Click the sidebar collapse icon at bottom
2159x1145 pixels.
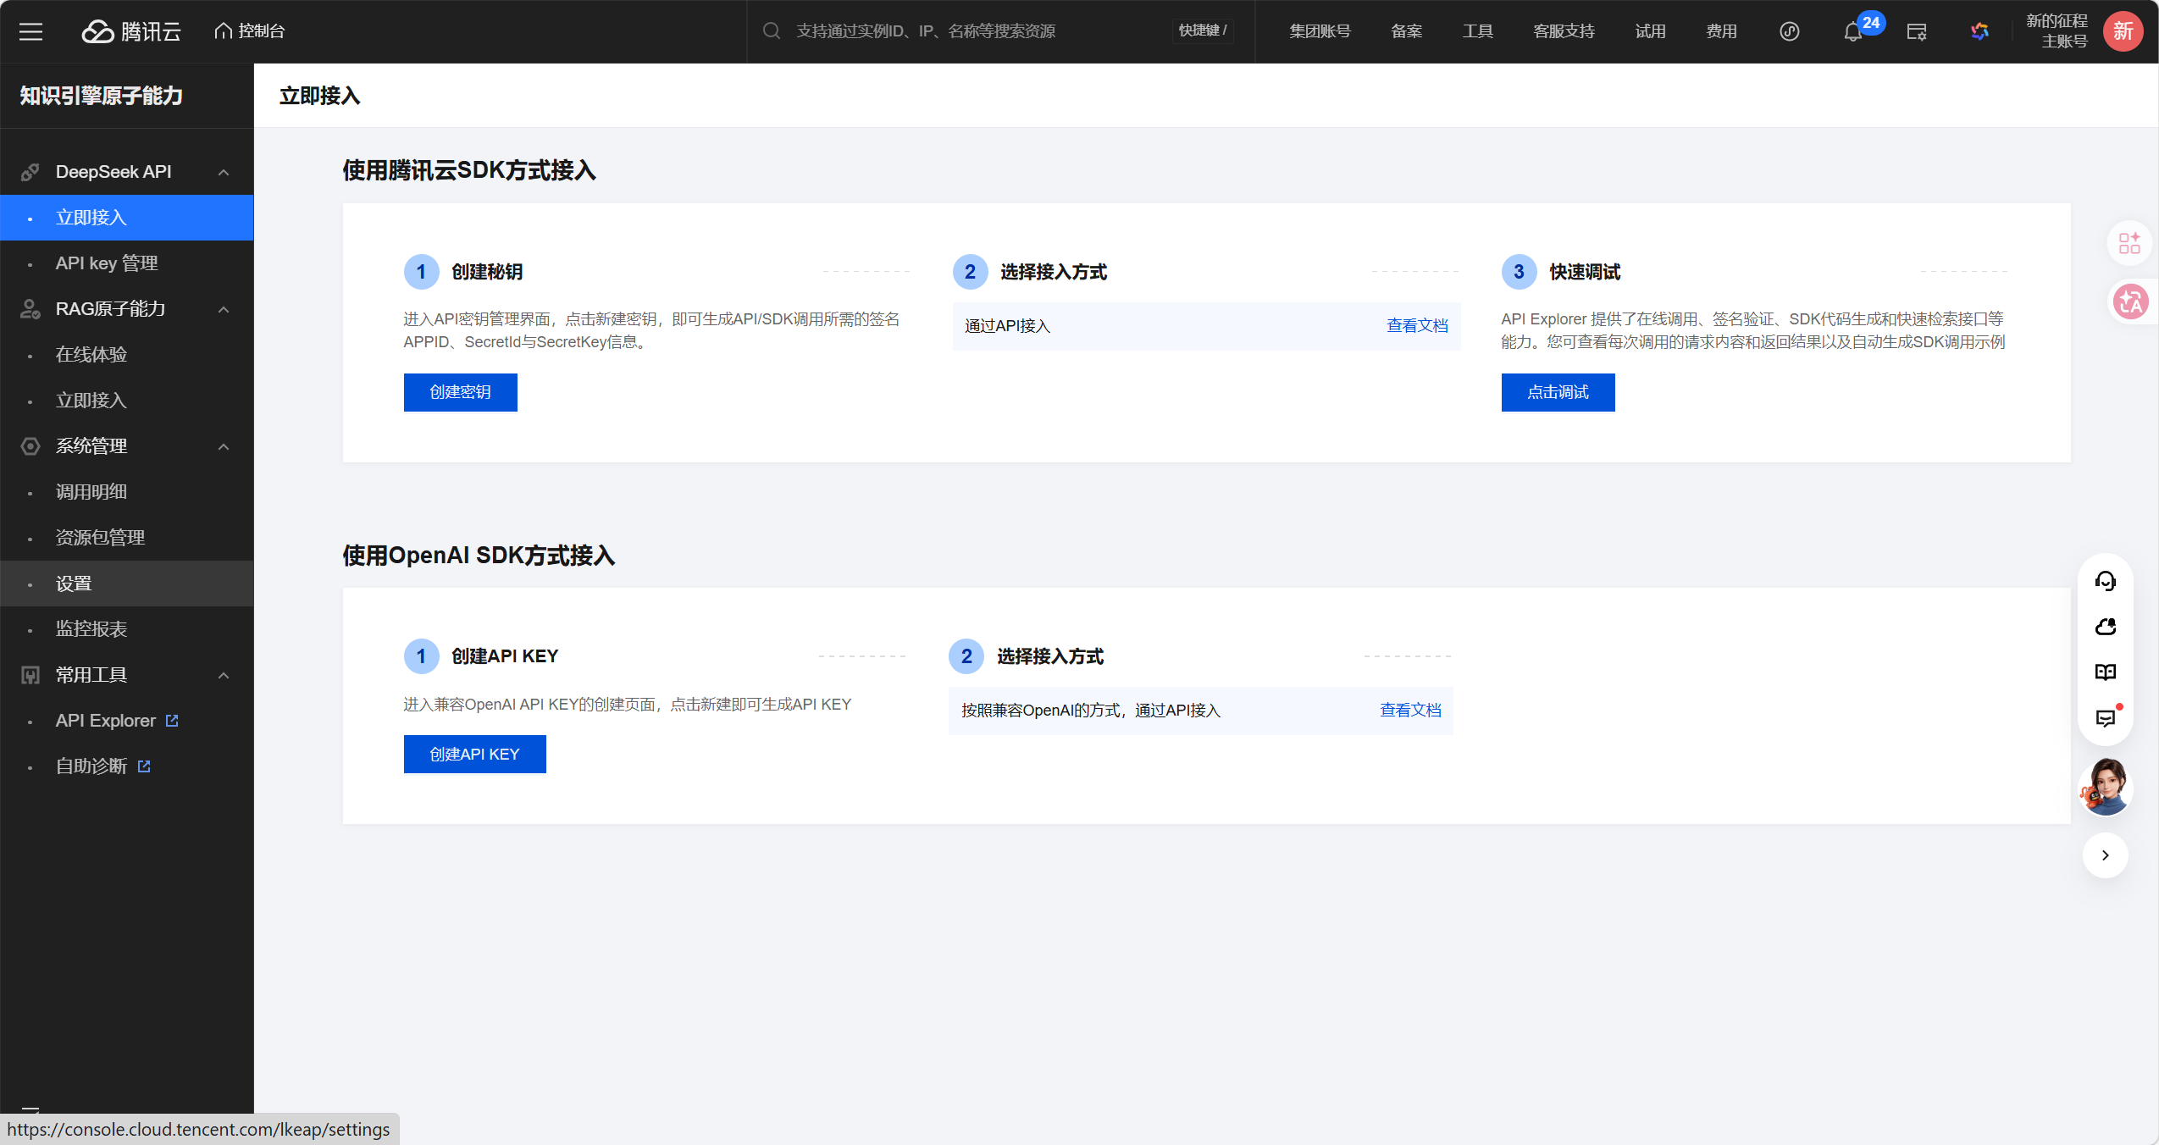[30, 1109]
